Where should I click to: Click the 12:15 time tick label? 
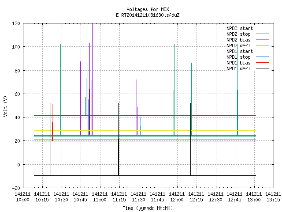coord(196,200)
